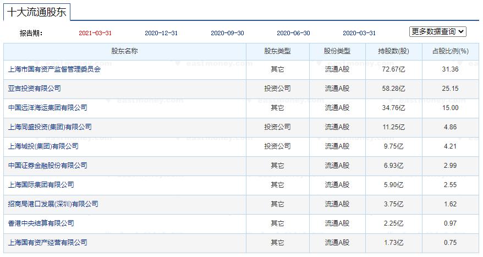Click the 1.62 percentage cell

(x=451, y=204)
